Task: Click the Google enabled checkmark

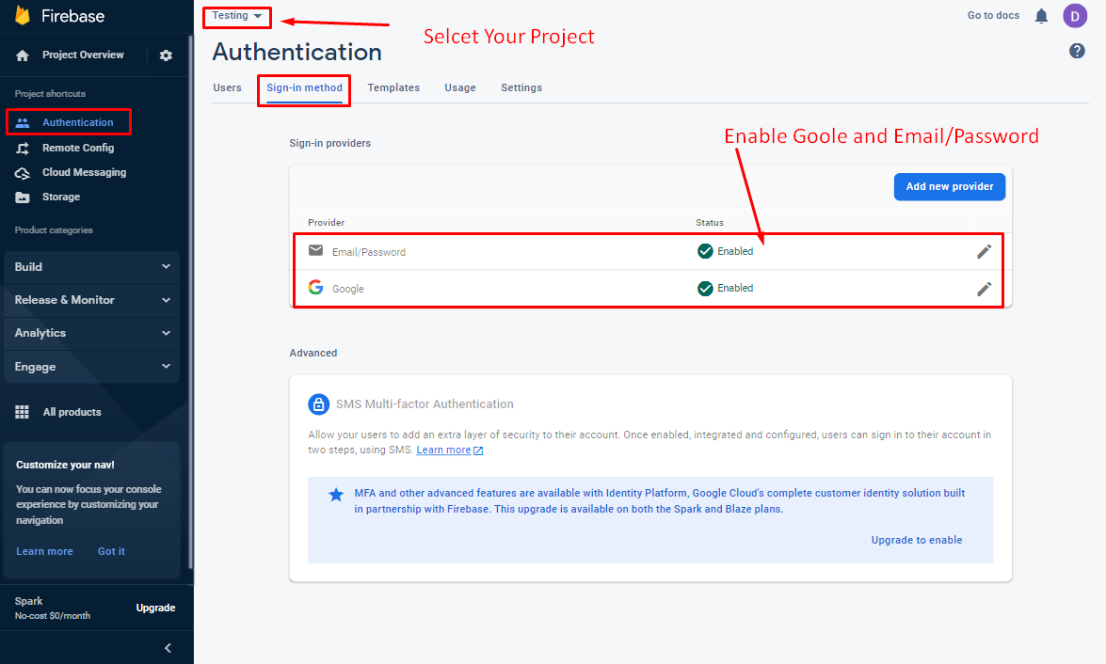Action: 705,289
